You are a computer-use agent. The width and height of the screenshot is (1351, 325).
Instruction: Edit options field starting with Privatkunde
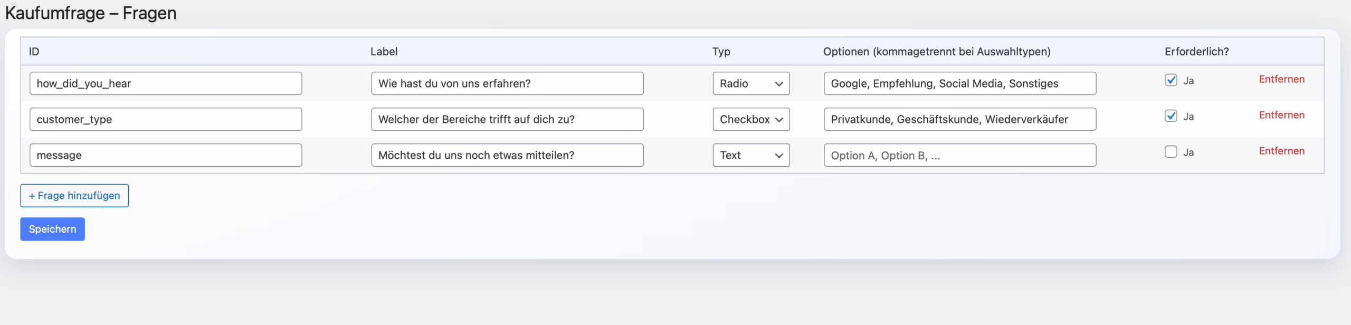[x=959, y=119]
